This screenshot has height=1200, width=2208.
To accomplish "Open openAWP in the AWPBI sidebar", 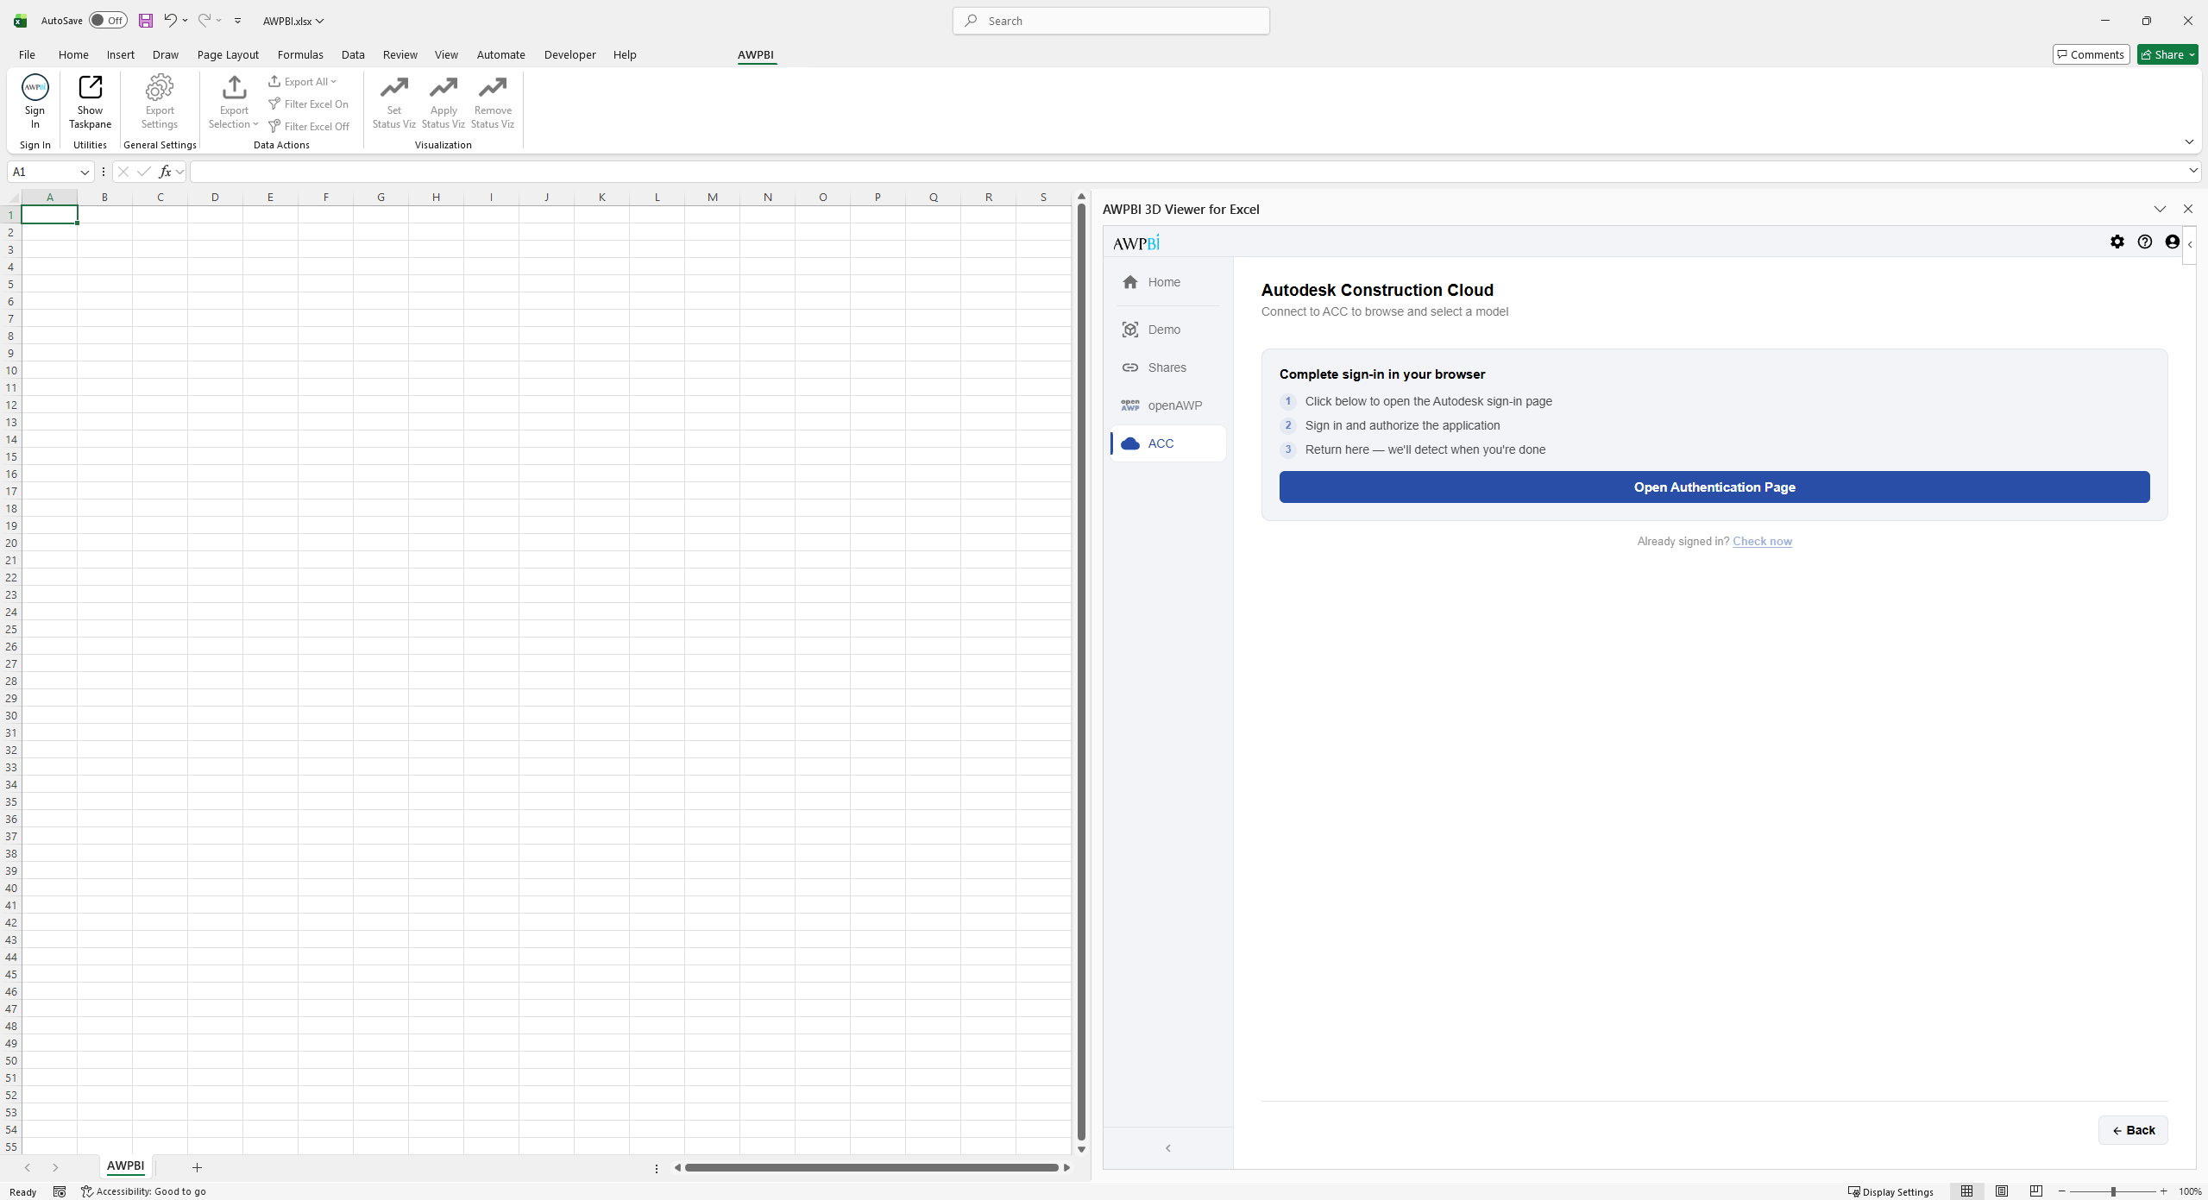I will (1167, 405).
